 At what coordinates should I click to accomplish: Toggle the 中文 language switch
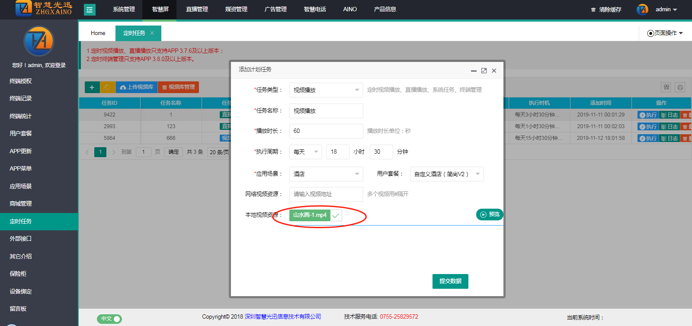tap(109, 319)
